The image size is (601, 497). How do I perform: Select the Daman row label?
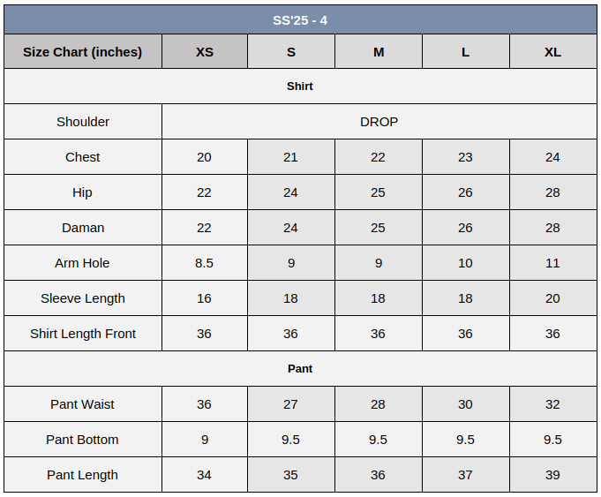(83, 228)
